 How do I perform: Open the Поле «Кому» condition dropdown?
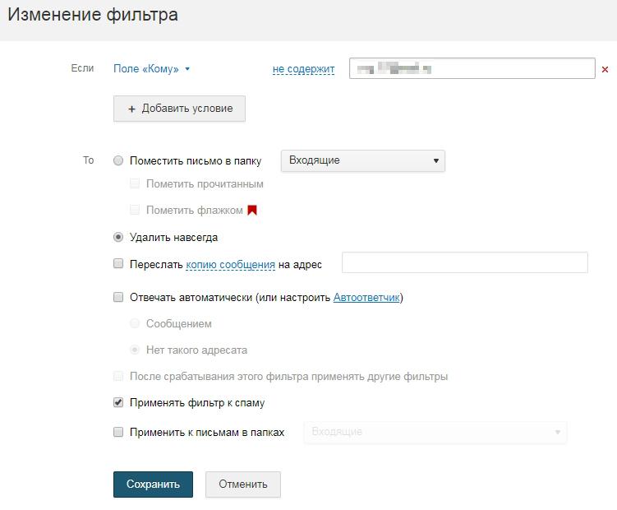151,68
